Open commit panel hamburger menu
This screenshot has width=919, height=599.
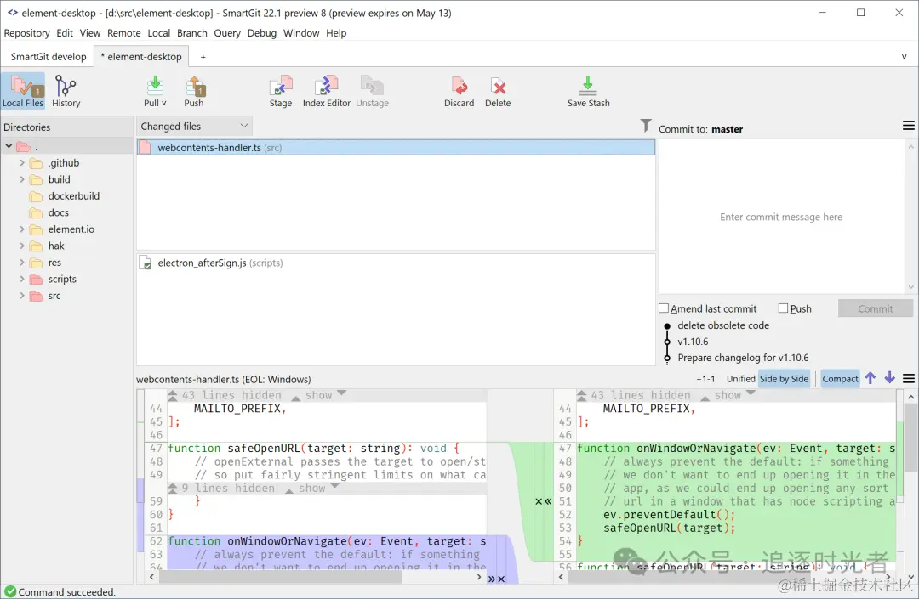point(909,126)
